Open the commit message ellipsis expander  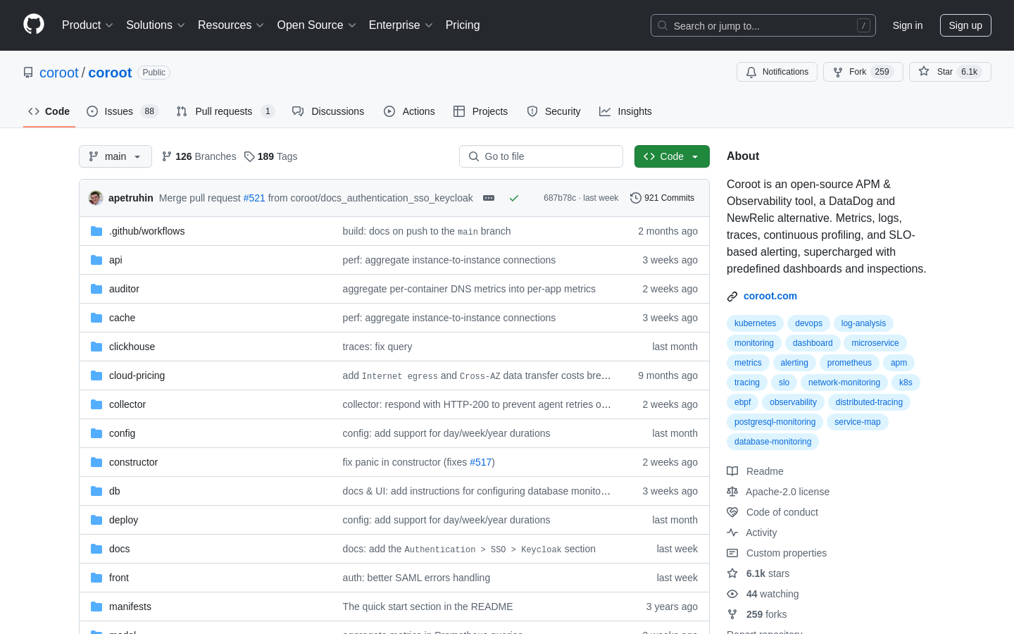pos(489,198)
